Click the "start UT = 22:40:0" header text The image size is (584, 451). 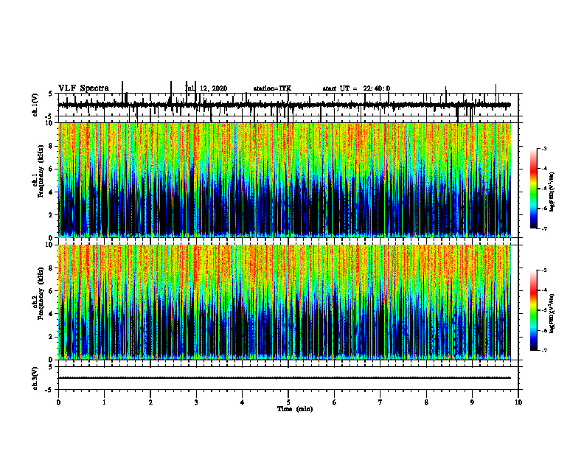356,88
